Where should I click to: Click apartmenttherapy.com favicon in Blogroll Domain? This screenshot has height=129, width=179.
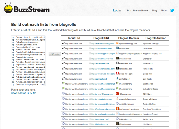click(x=117, y=43)
